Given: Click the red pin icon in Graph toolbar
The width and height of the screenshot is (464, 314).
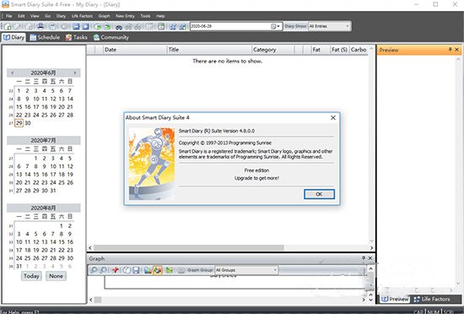Looking at the screenshot, I should 116,270.
